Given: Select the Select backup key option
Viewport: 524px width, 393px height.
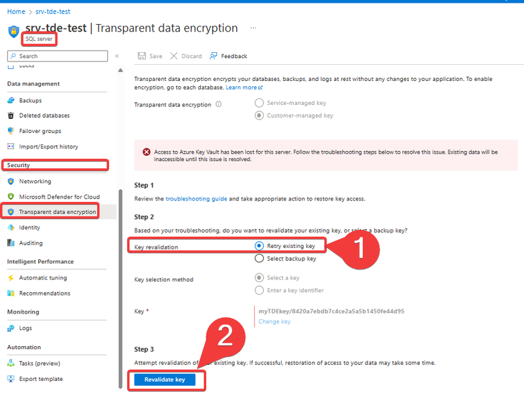Looking at the screenshot, I should pyautogui.click(x=260, y=259).
